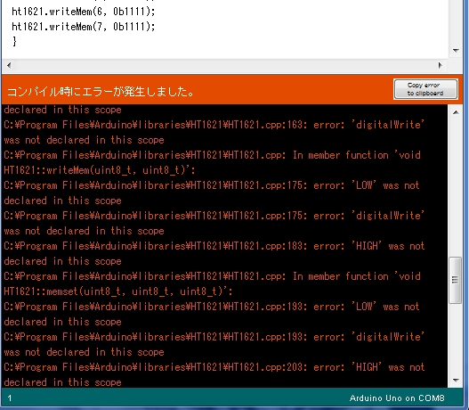Image resolution: width=469 pixels, height=410 pixels.
Task: Click the line number in status bar
Action: (x=10, y=398)
